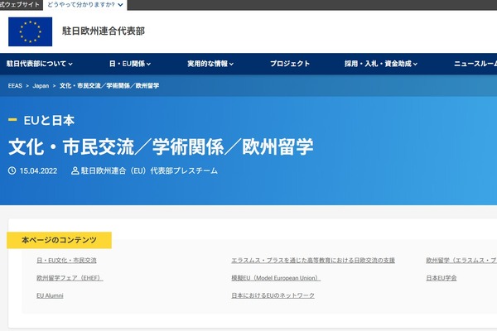The height and width of the screenshot is (331, 497).
Task: Open 日本におけるEUのネットワーク link
Action: point(273,295)
